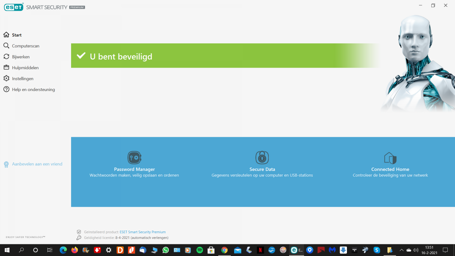
Task: Open the notification center icon
Action: (446, 250)
